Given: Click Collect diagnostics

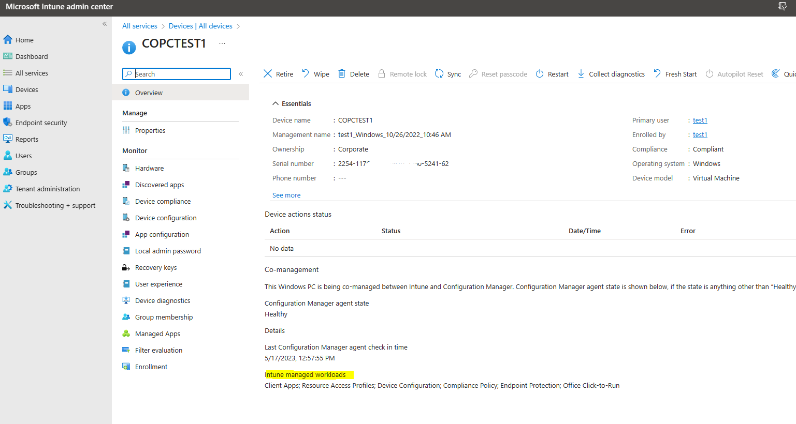Looking at the screenshot, I should 611,74.
